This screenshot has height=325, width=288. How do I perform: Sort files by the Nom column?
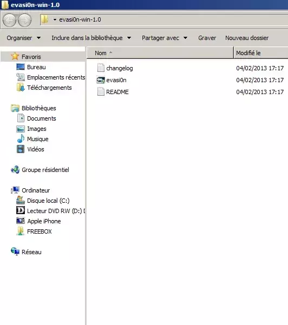pyautogui.click(x=160, y=53)
